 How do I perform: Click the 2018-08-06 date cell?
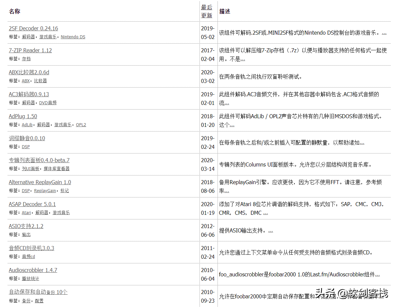(x=208, y=186)
